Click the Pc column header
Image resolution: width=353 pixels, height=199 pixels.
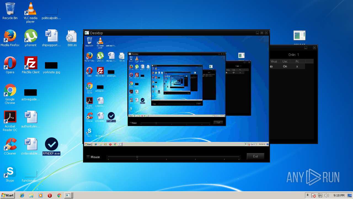pyautogui.click(x=297, y=61)
